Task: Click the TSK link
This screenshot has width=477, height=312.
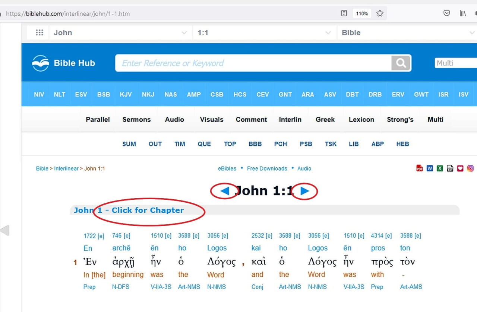Action: 331,144
